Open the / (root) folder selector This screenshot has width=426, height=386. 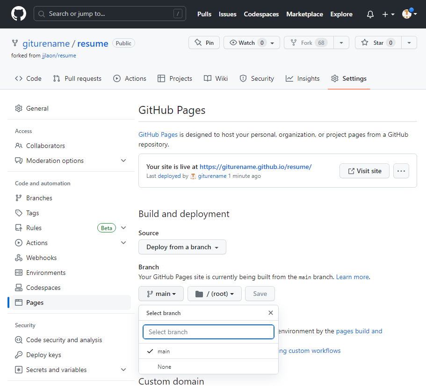pyautogui.click(x=215, y=294)
